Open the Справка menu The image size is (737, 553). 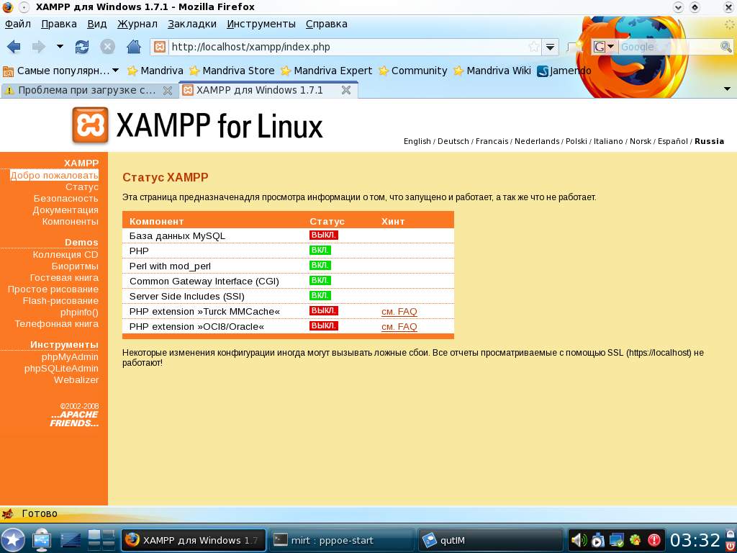pyautogui.click(x=326, y=24)
